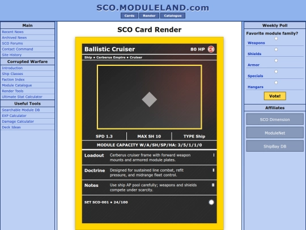Open Contact Command link

point(18,49)
